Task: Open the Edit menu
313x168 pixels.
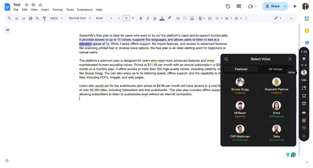Action: click(24, 10)
